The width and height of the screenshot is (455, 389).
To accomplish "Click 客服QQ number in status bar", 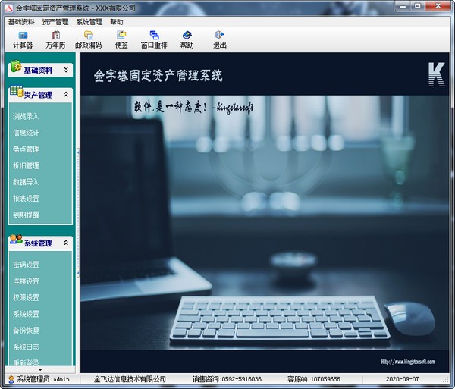I will 314,379.
